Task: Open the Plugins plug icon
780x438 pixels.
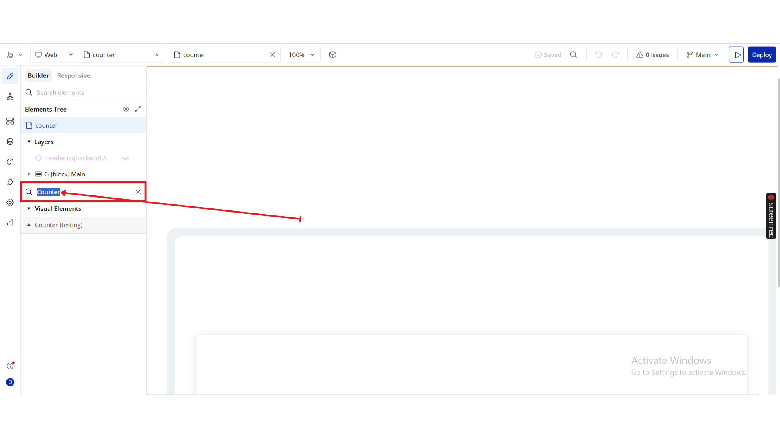Action: [x=10, y=182]
